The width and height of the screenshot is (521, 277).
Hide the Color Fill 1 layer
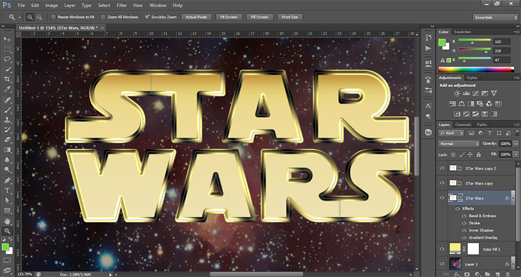(442, 249)
